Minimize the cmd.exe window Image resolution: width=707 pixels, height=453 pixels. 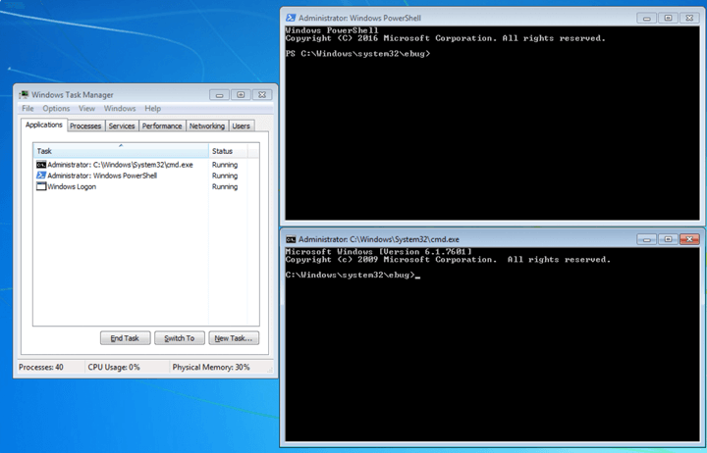pyautogui.click(x=646, y=239)
